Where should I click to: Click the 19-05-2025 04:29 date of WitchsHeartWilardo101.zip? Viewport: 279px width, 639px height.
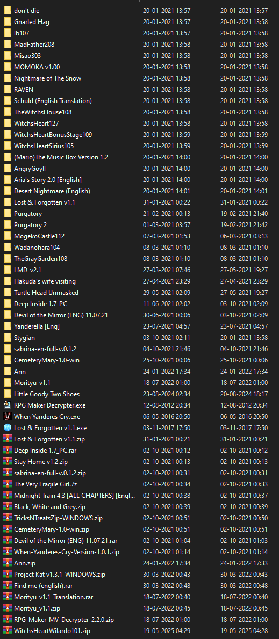pyautogui.click(x=166, y=631)
